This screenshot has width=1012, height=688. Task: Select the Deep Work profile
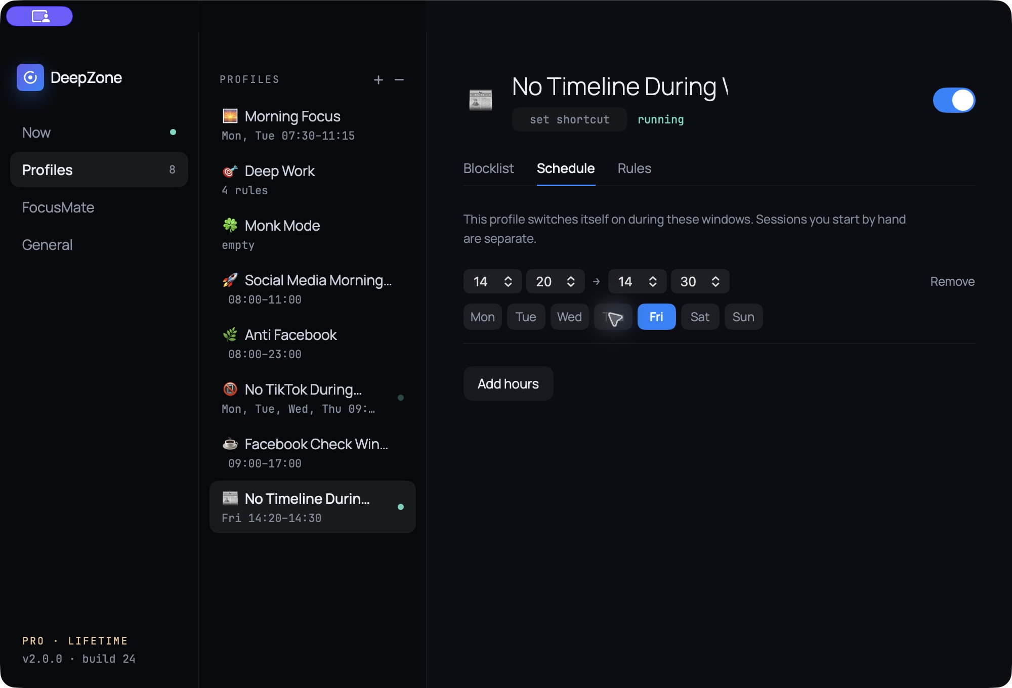coord(313,179)
